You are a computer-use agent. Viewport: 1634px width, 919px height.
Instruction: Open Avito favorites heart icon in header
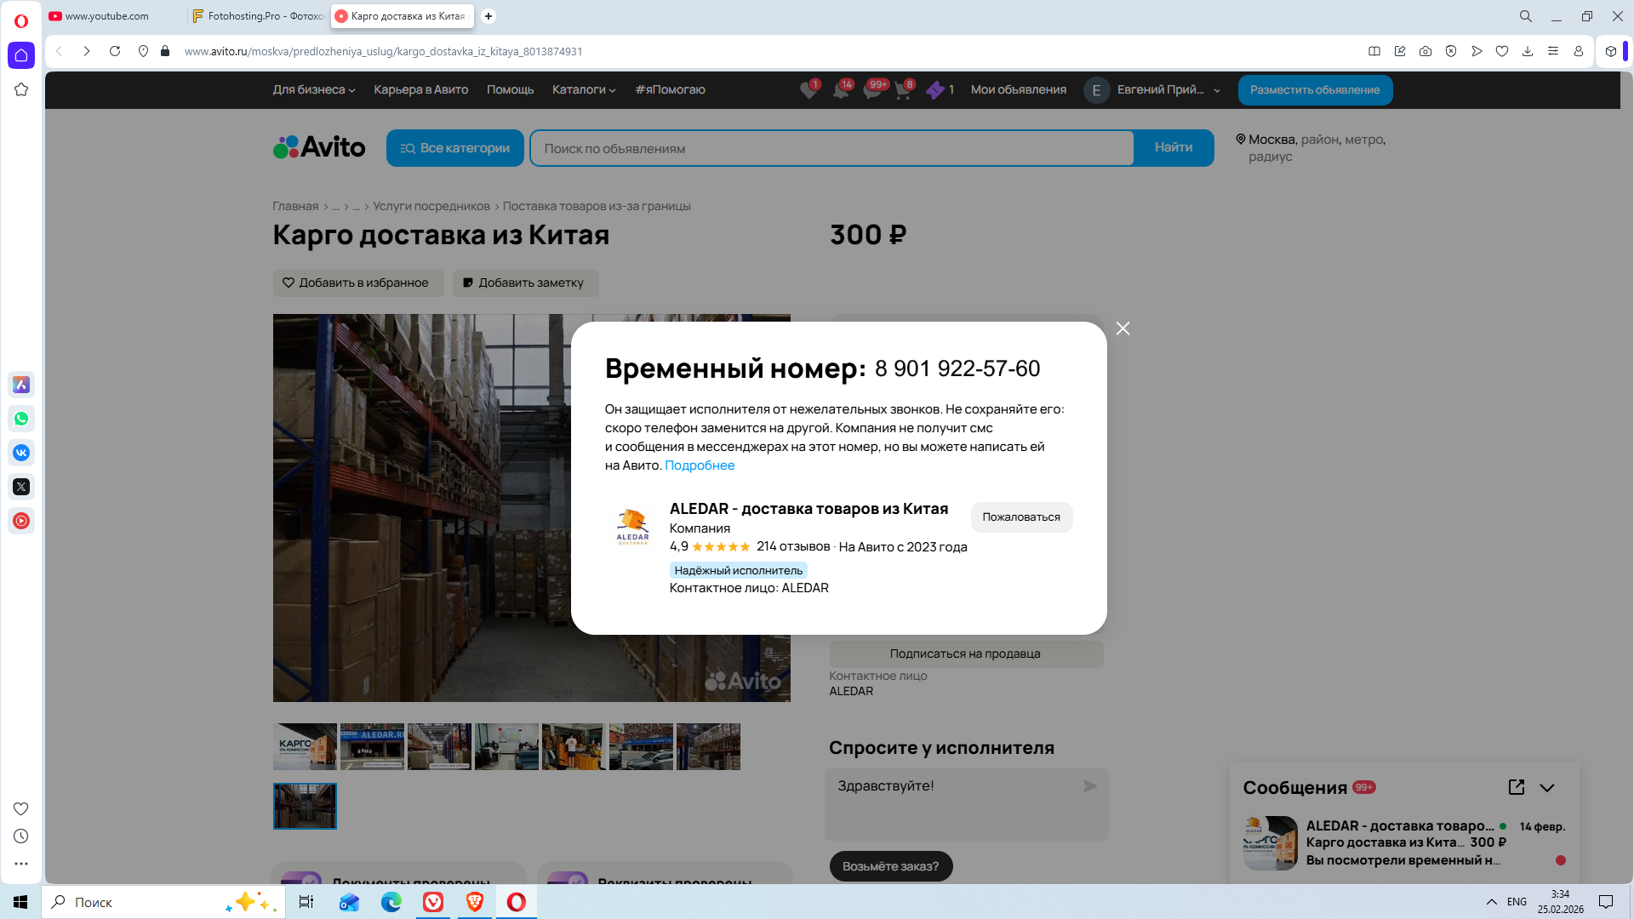click(808, 90)
